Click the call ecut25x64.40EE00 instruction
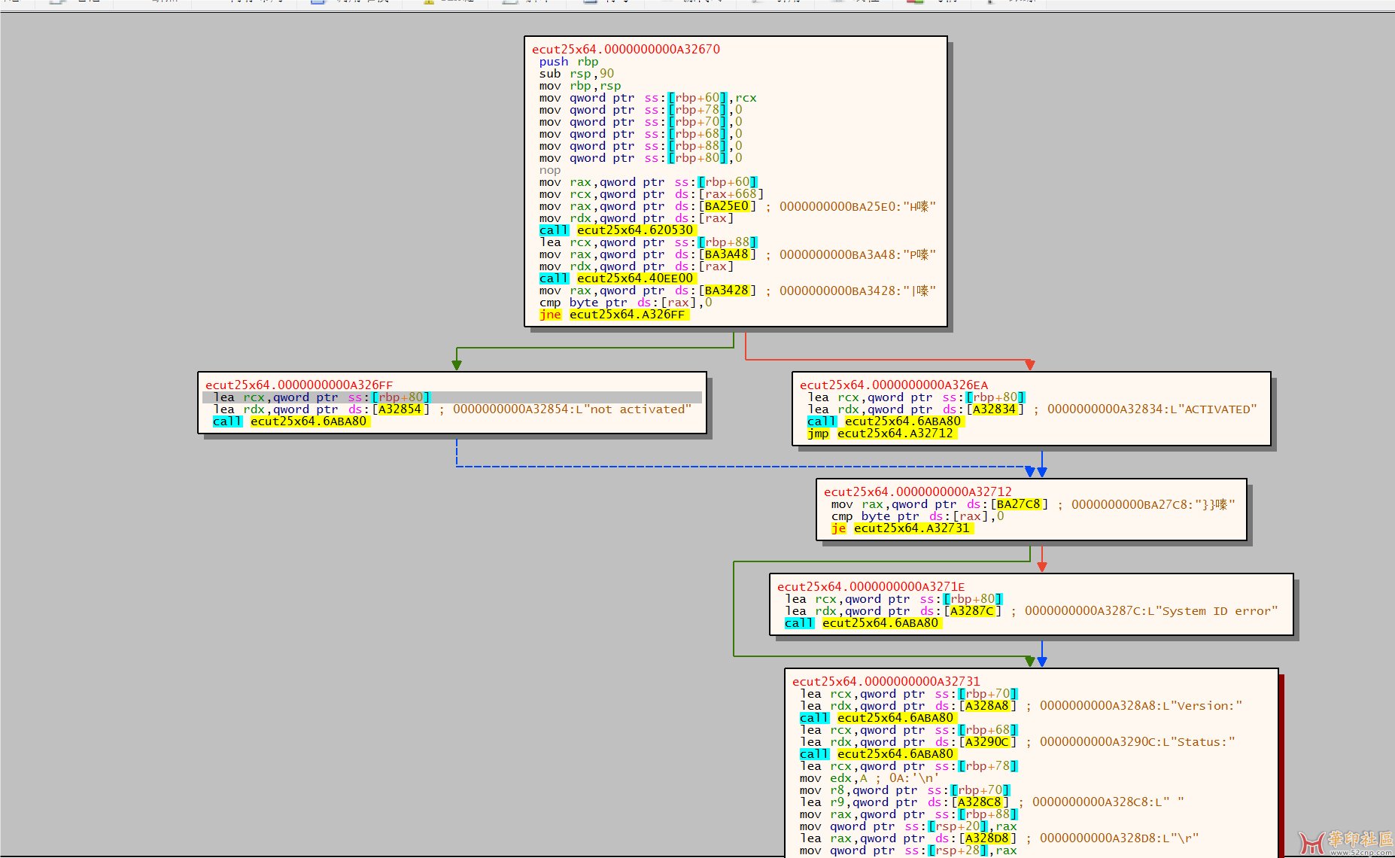The image size is (1395, 858). (616, 278)
